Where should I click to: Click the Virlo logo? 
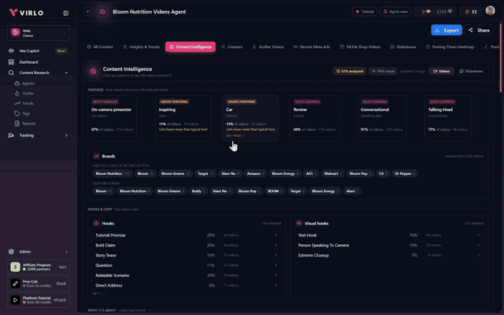(26, 13)
